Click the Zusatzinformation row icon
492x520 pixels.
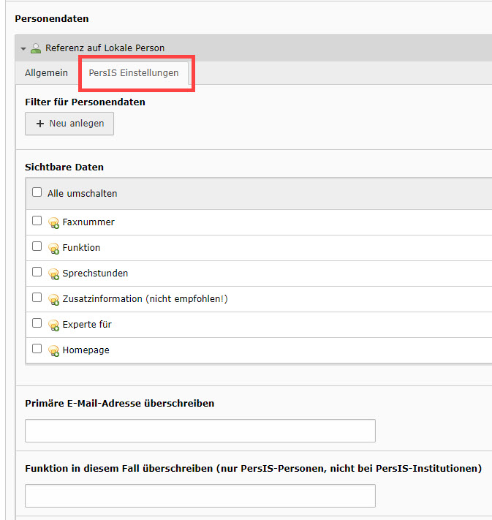53,299
